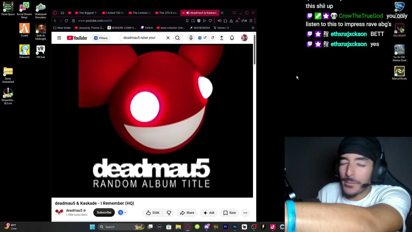Screen dimensions: 412x232
Task: Open the deadmau5 channel name link
Action: (x=74, y=210)
